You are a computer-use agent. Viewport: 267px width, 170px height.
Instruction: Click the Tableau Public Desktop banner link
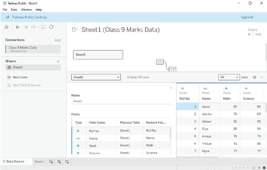click(29, 17)
